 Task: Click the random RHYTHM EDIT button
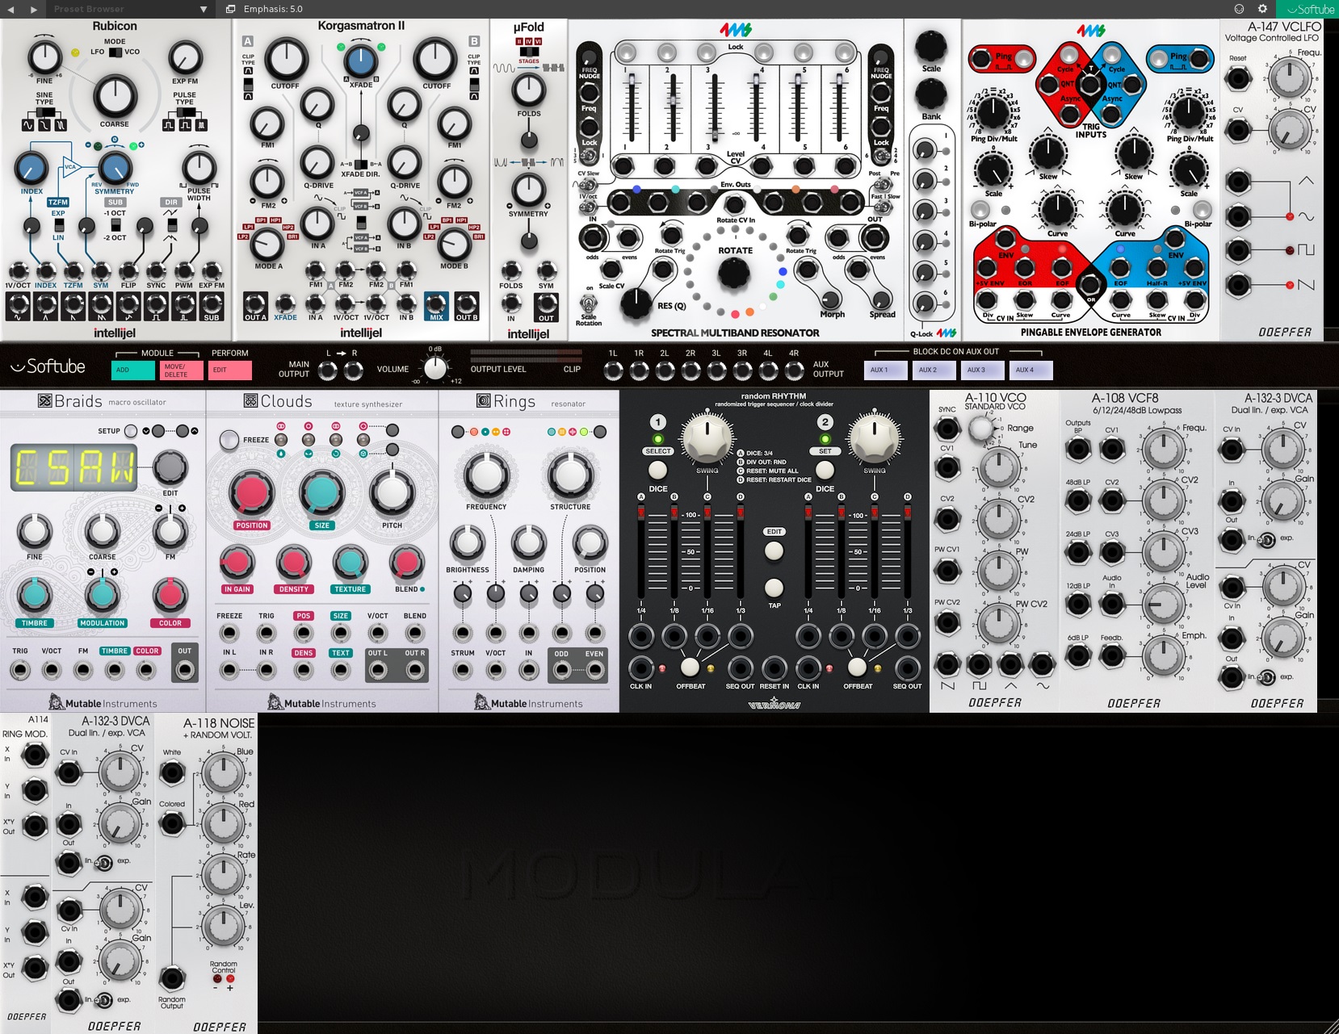point(774,550)
